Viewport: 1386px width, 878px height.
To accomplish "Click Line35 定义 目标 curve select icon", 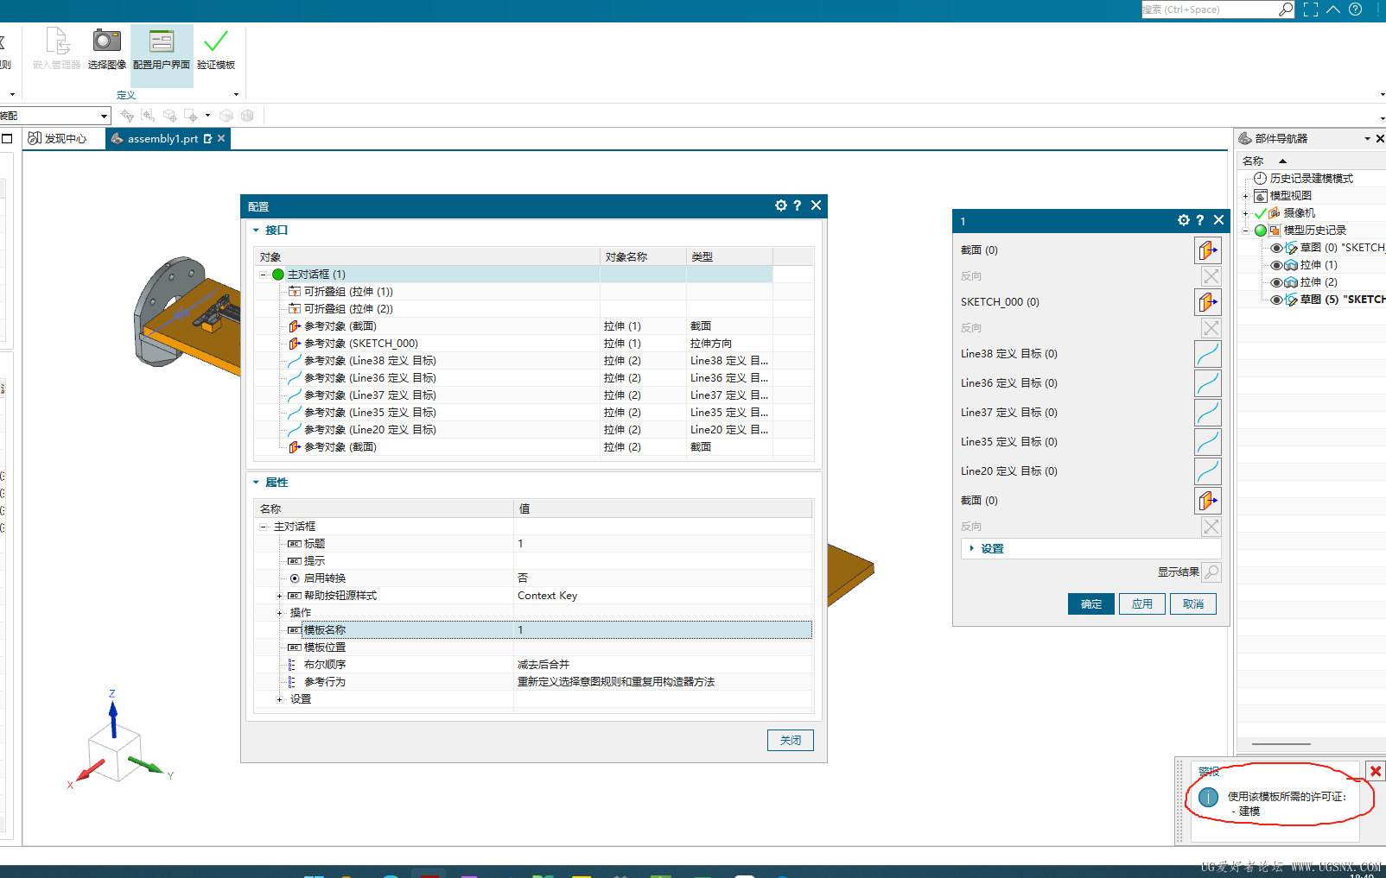I will click(1208, 442).
